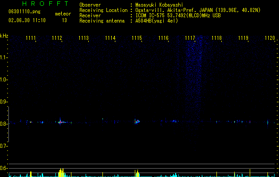Click time axis label 1120
279x177 pixels.
pyautogui.click(x=270, y=38)
